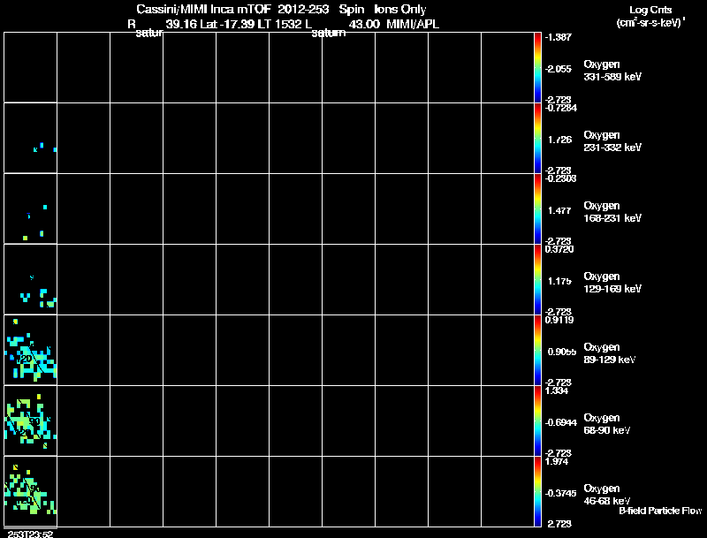This screenshot has height=538, width=707.
Task: Open the first-column panel of Oxygen 89-129 keV
Action: [x=31, y=351]
